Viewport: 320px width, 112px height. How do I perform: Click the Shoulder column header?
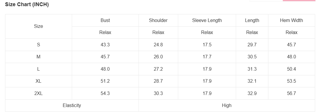pyautogui.click(x=158, y=20)
